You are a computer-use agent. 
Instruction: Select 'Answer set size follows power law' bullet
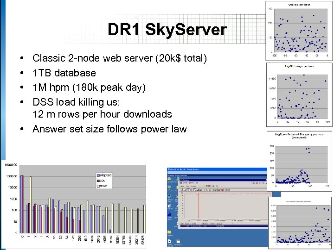(x=109, y=129)
